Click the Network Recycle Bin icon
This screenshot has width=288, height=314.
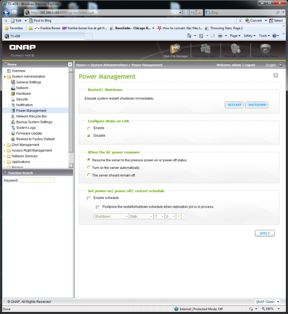click(x=13, y=116)
